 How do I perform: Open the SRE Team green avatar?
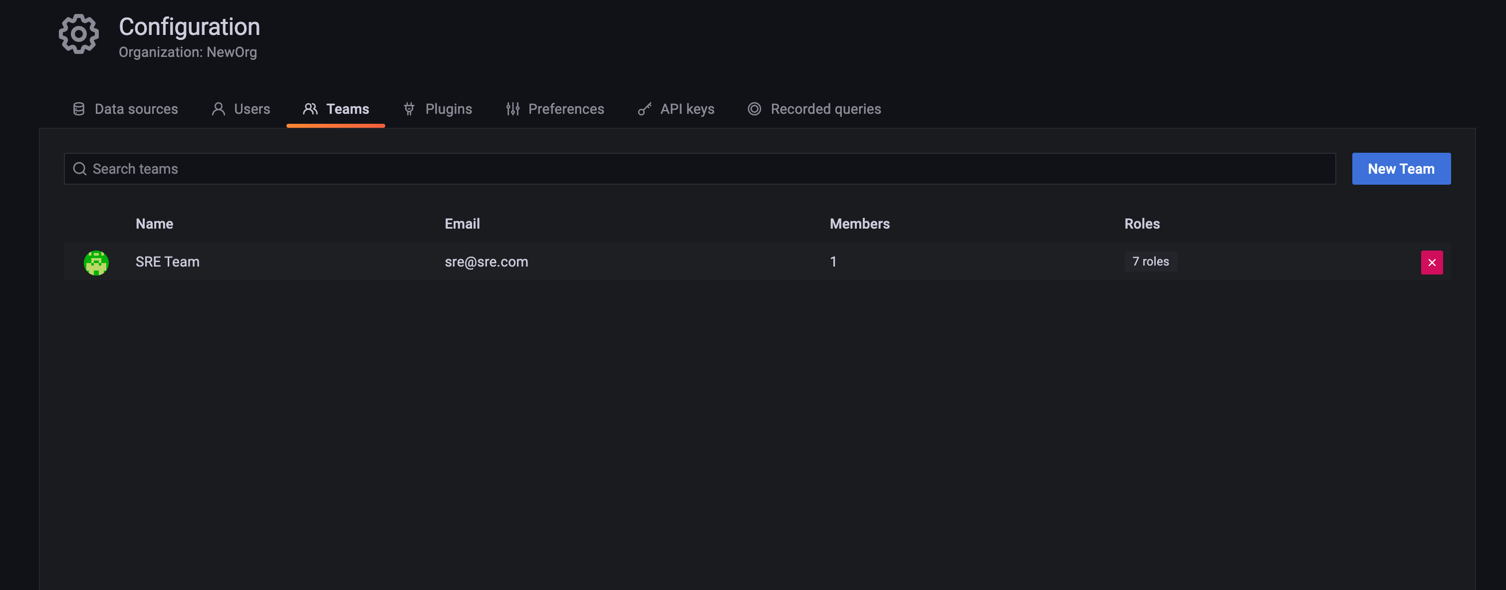(96, 263)
